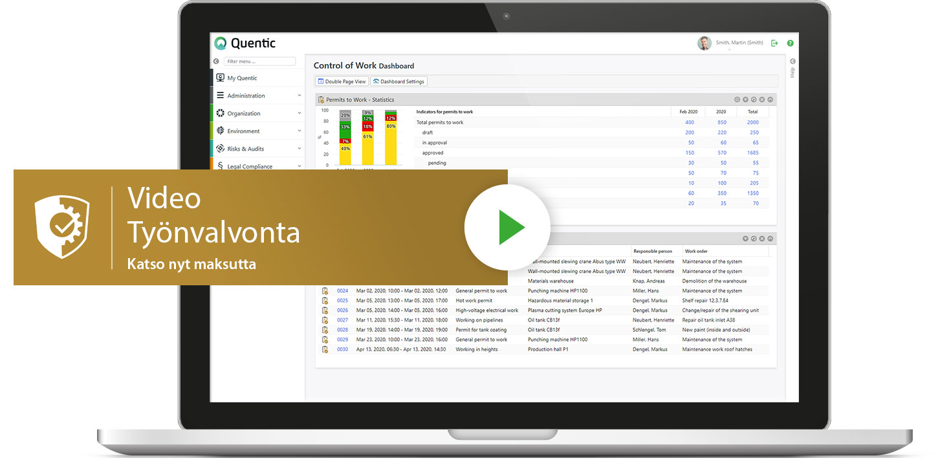Image resolution: width=938 pixels, height=469 pixels.
Task: Click the Administration hamburger icon
Action: [x=221, y=95]
